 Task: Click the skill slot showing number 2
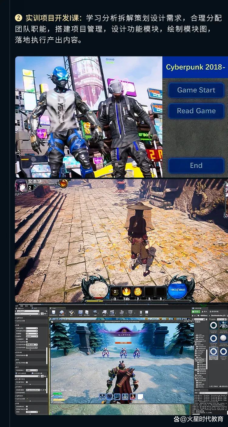[x=115, y=292]
